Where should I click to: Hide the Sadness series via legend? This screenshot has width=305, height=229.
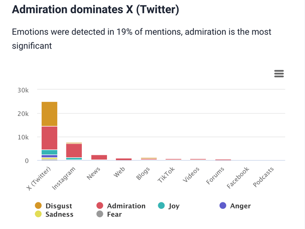pos(59,214)
